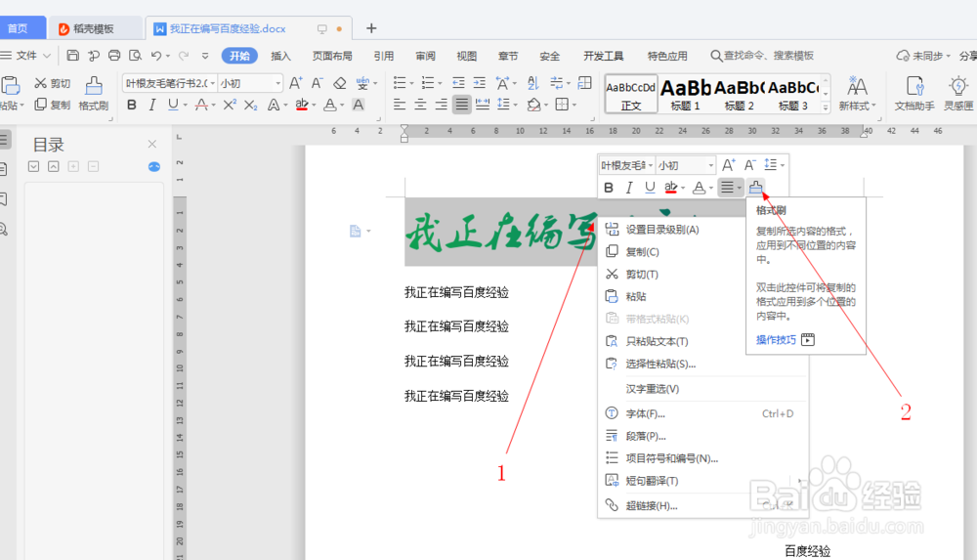The height and width of the screenshot is (560, 977).
Task: Open the Insert (插入) ribbon tab
Action: coord(280,56)
